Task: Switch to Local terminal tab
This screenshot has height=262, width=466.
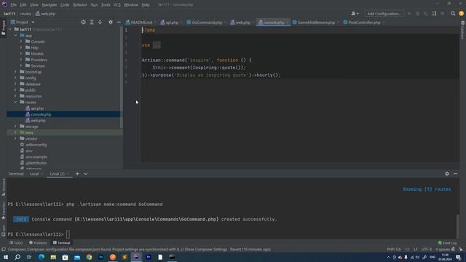Action: 34,174
